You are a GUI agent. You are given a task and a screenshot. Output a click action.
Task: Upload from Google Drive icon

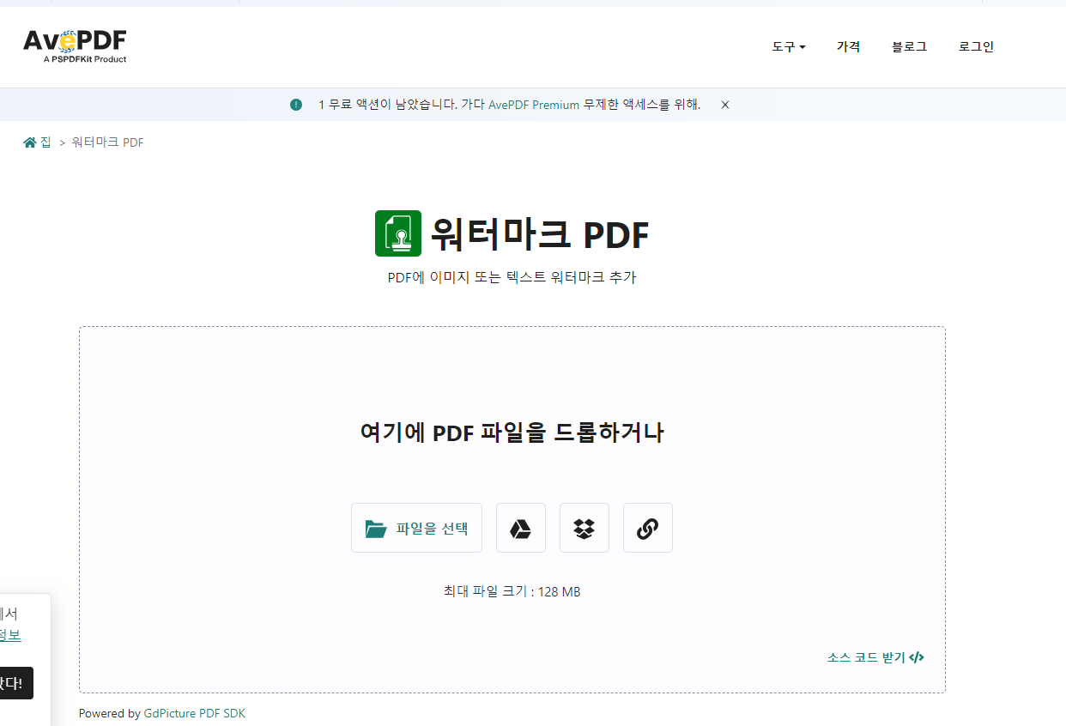point(521,528)
